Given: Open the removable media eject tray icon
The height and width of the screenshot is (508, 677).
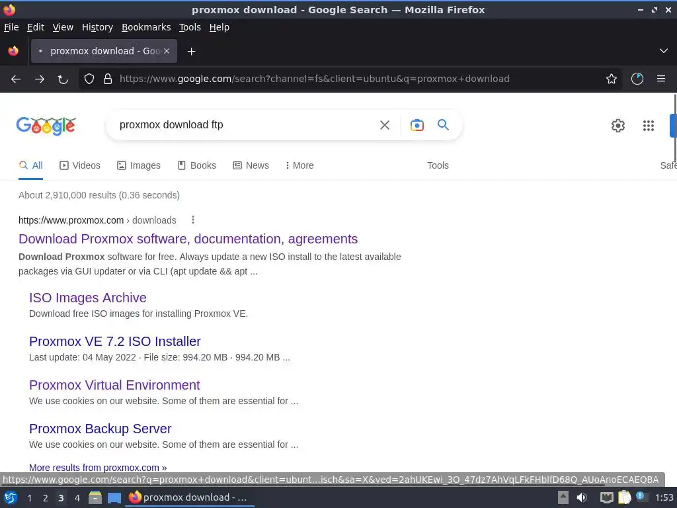Looking at the screenshot, I should (563, 497).
